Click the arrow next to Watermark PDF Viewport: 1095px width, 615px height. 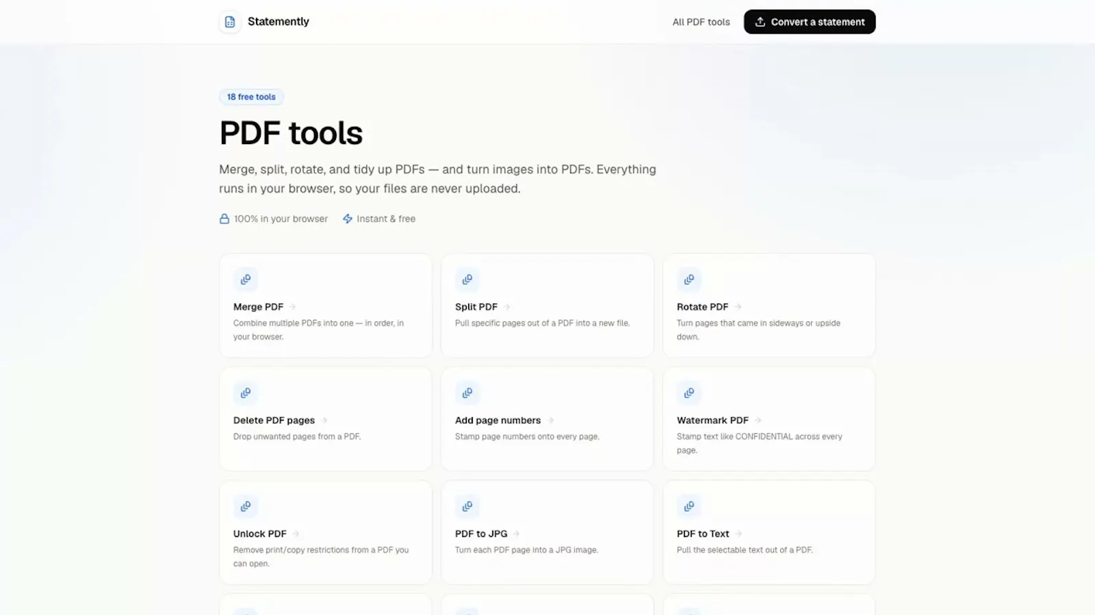[x=758, y=420]
